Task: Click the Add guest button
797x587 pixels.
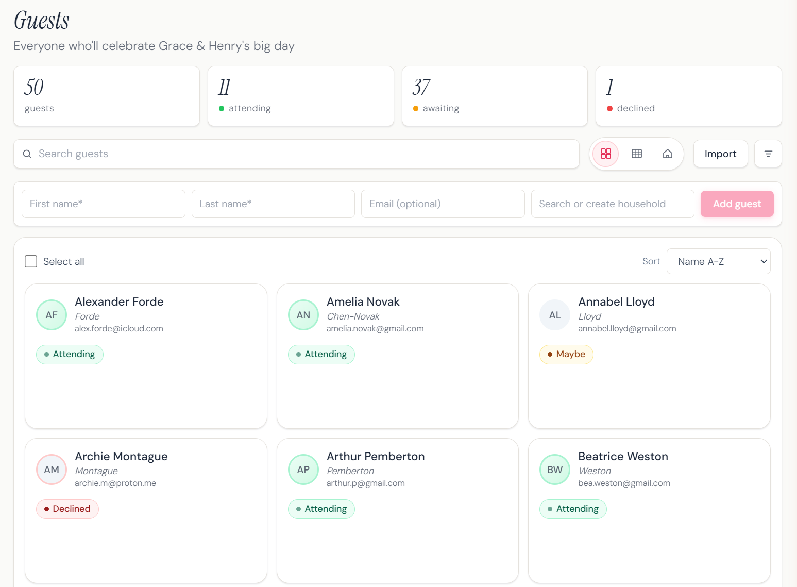Action: coord(737,204)
